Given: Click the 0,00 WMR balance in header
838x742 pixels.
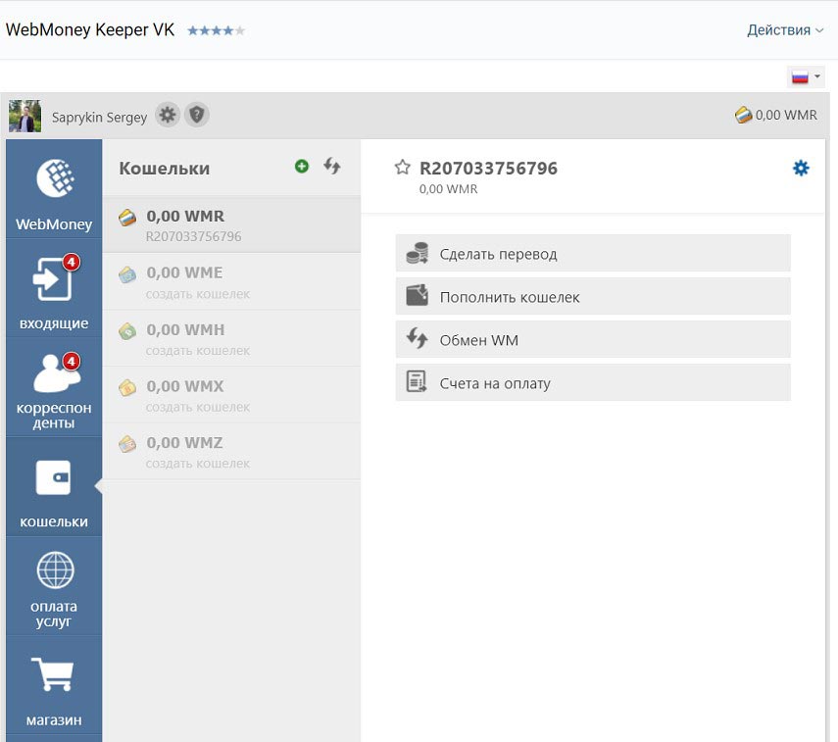Looking at the screenshot, I should 786,115.
